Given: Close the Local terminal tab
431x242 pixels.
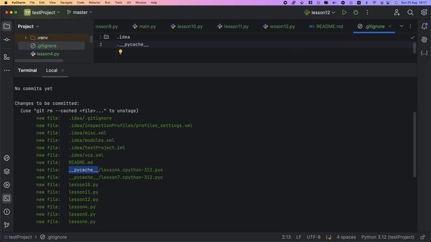Looking at the screenshot, I should click(63, 71).
